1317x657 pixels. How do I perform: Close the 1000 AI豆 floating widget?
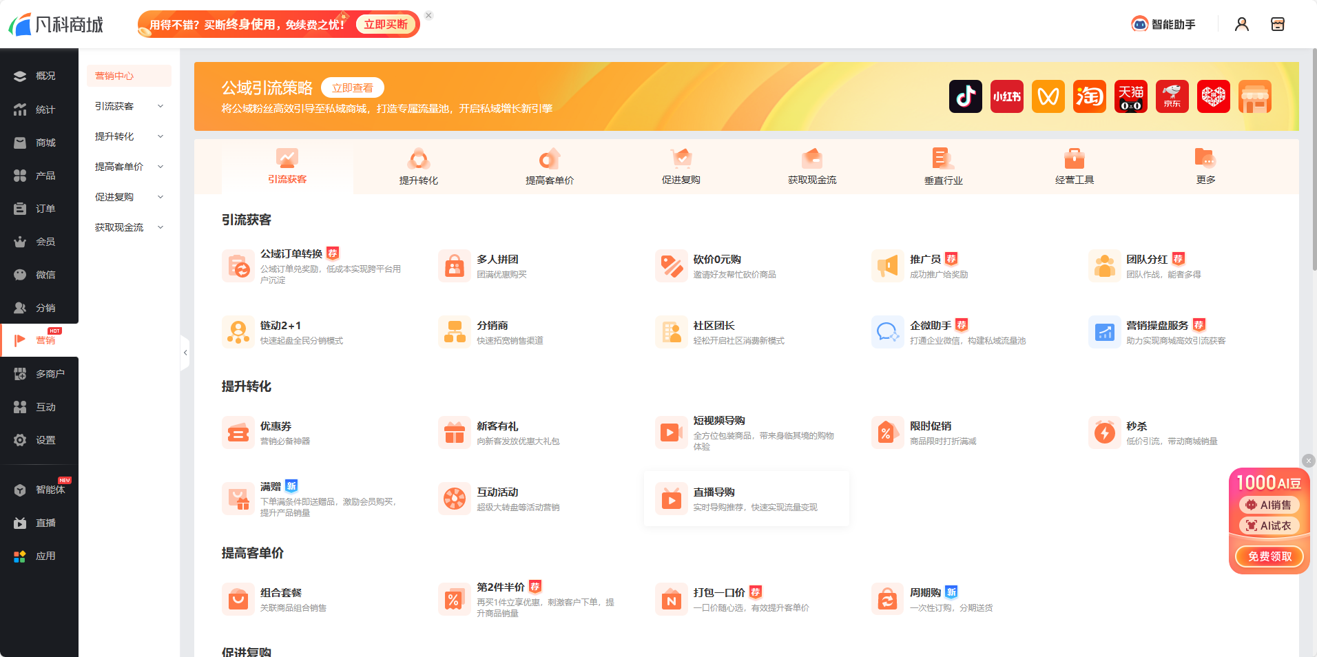[x=1308, y=461]
